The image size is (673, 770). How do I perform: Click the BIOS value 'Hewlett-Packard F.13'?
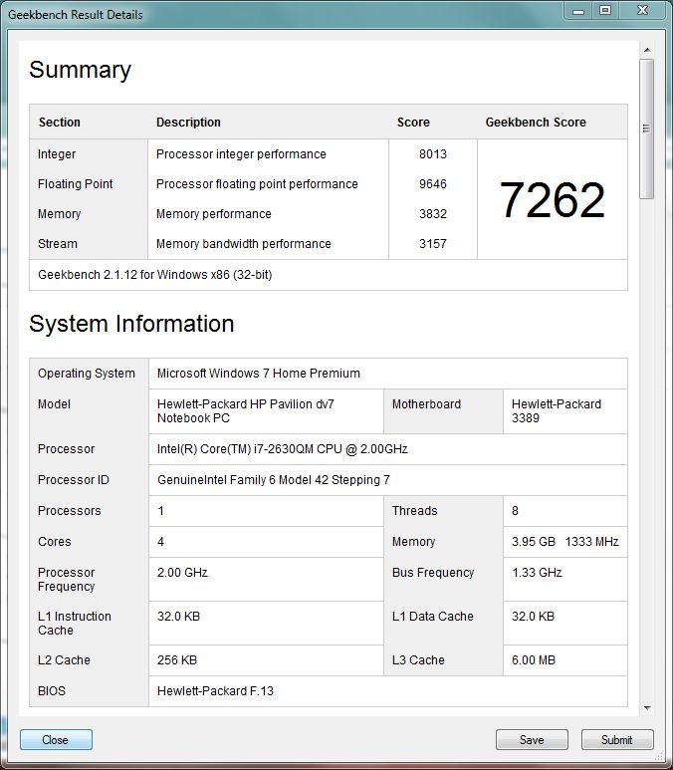click(x=215, y=691)
